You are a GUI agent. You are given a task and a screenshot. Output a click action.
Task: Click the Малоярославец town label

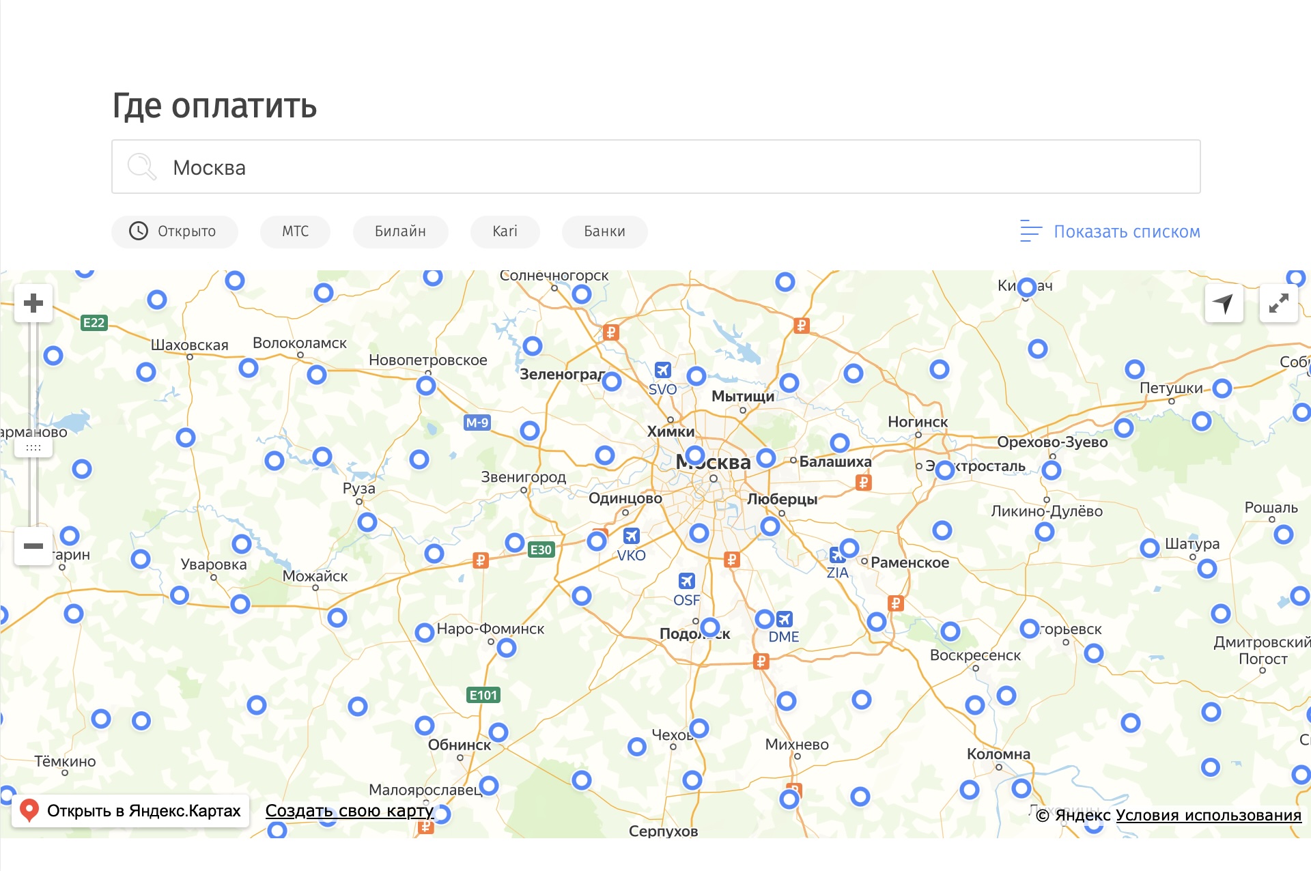coord(425,790)
